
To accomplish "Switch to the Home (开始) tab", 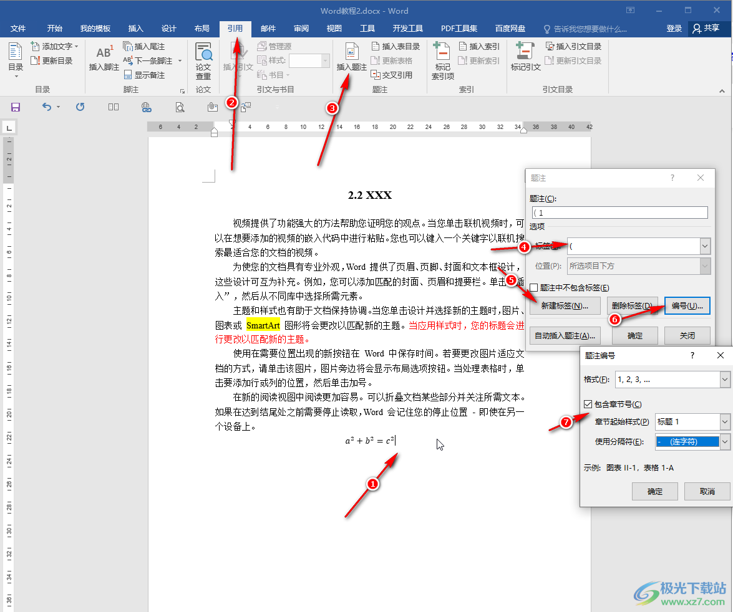I will pos(55,29).
